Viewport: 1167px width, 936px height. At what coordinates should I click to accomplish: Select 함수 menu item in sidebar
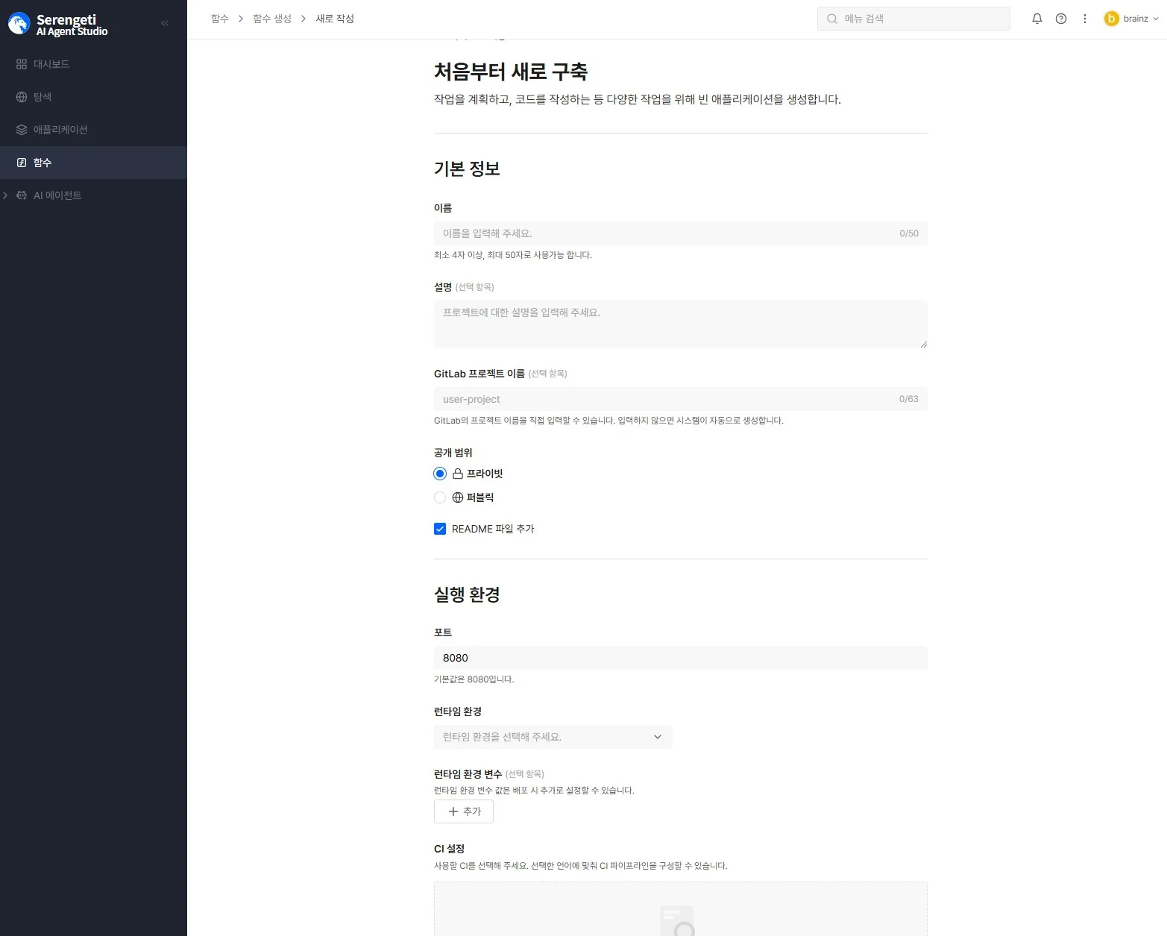click(x=43, y=163)
